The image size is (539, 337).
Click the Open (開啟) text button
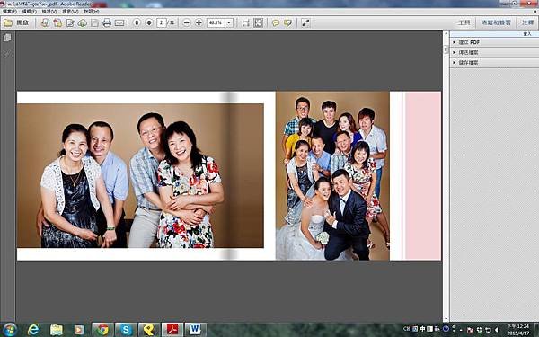click(22, 22)
